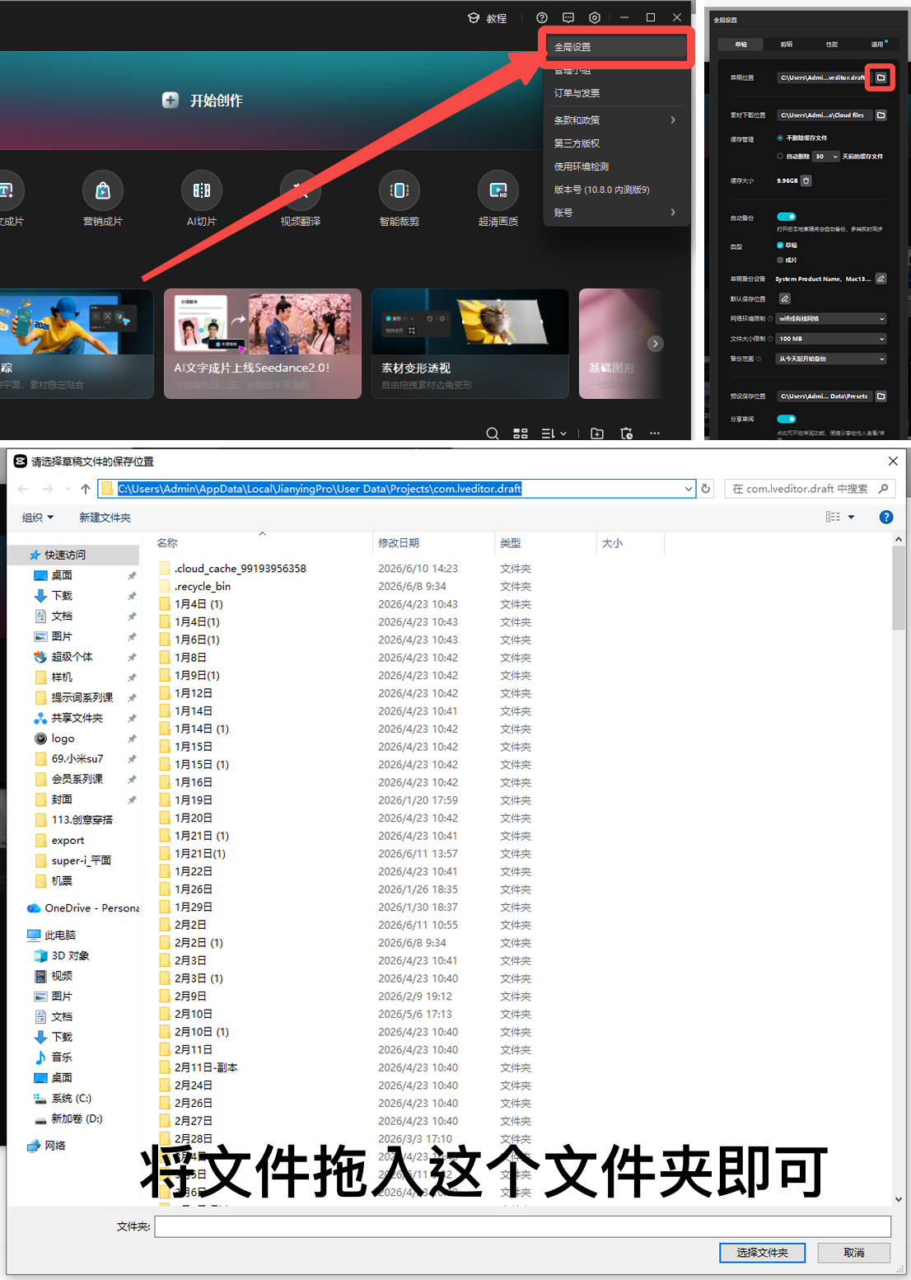
Task: Expand the wifi network restriction dropdown
Action: [x=831, y=319]
